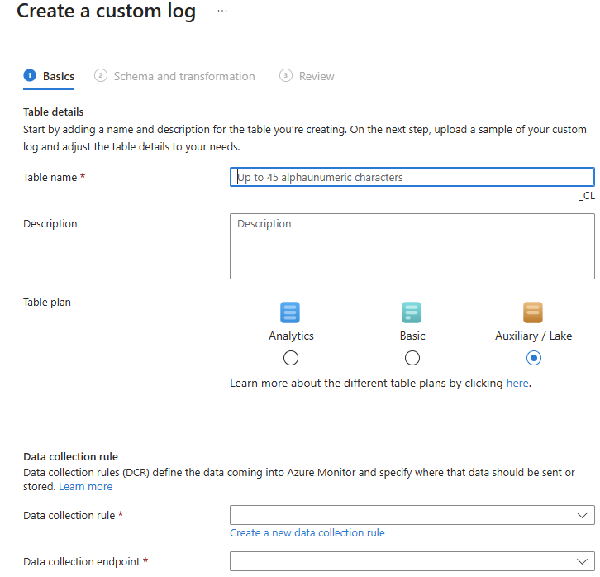Select the Auxiliary / Lake radio button
Viewport: 600px width, 577px height.
coord(534,358)
